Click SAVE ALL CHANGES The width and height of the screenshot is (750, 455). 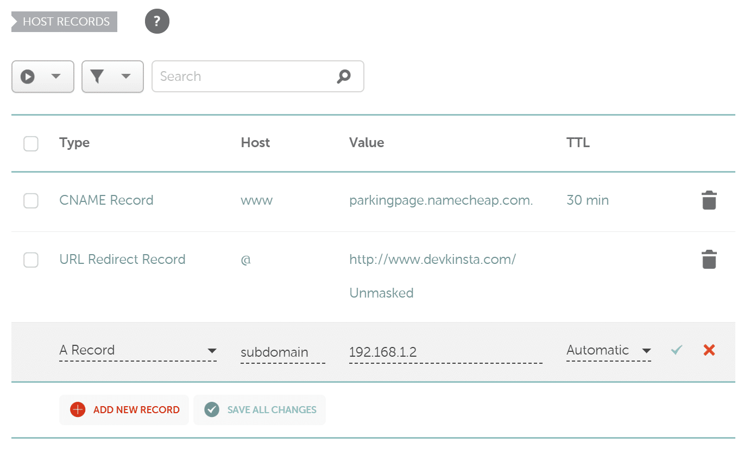coord(260,410)
